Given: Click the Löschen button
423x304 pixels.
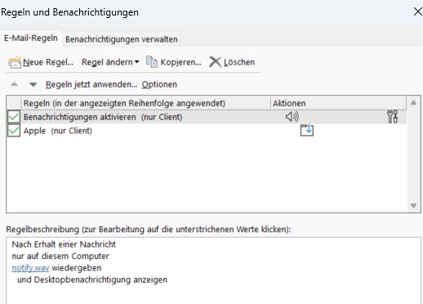Looking at the screenshot, I should pyautogui.click(x=232, y=62).
